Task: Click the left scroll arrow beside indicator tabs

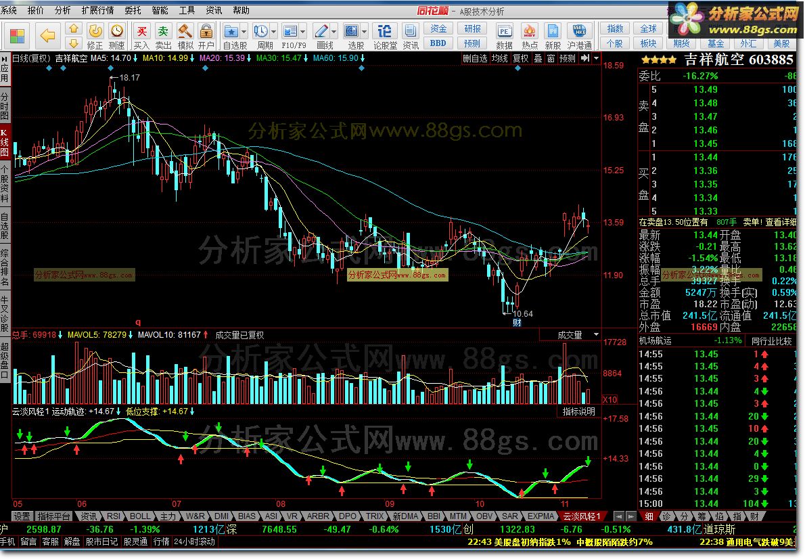Action: pos(619,516)
